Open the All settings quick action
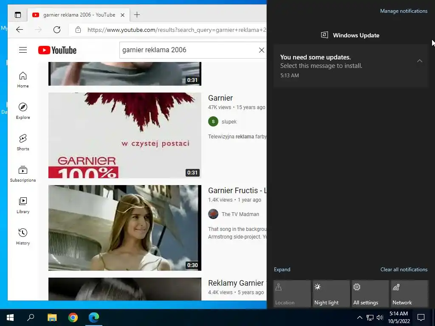Screen dimensions: 435x326 pos(370,294)
